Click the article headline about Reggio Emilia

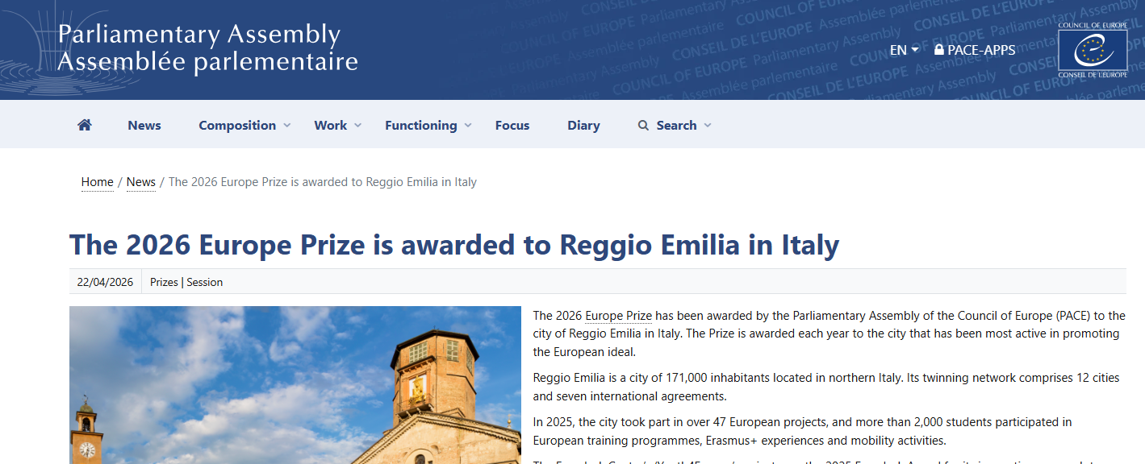point(454,244)
